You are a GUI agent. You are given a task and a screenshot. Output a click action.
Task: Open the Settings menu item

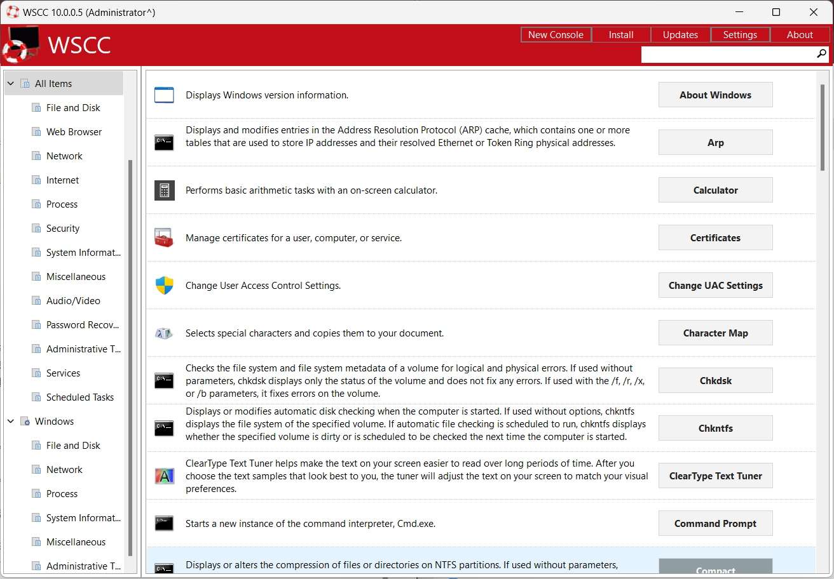point(740,35)
